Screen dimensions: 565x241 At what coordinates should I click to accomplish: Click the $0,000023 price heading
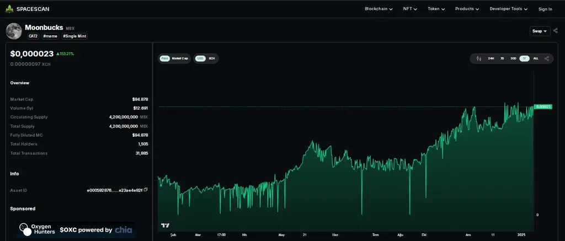click(31, 53)
